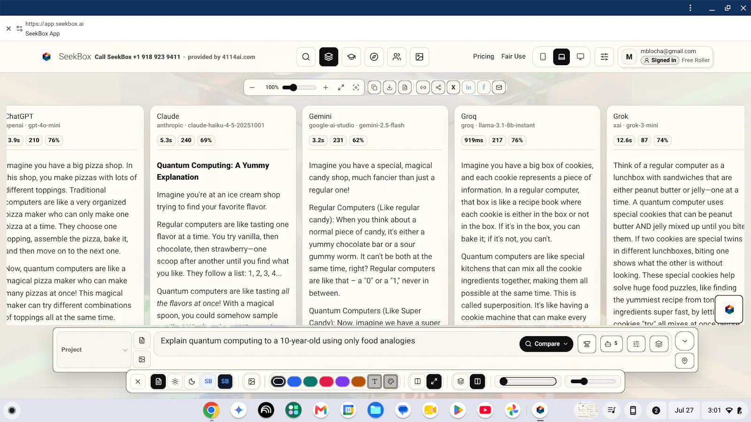The image size is (751, 422).
Task: Open the search magnifier icon in header
Action: [306, 57]
